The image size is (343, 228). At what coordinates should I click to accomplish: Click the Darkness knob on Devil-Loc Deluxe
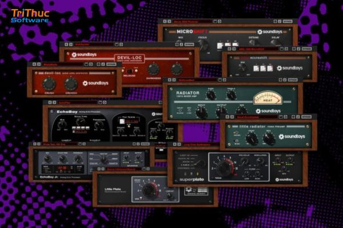click(154, 69)
